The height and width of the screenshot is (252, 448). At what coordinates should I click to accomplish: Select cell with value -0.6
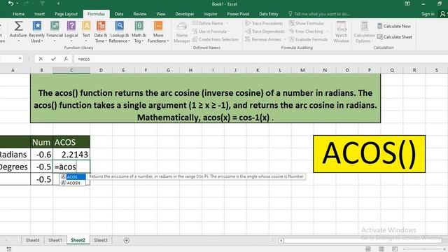pos(42,154)
